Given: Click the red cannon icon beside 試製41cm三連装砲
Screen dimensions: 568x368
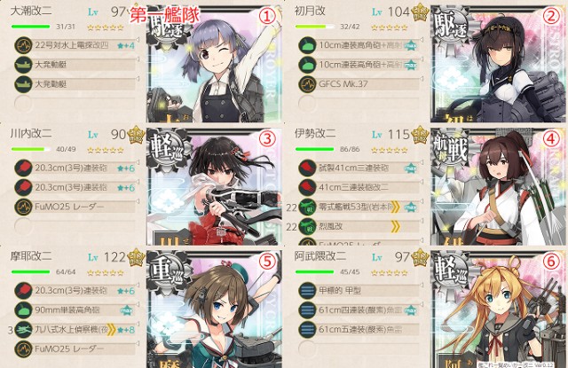Looking at the screenshot, I should click(307, 168).
